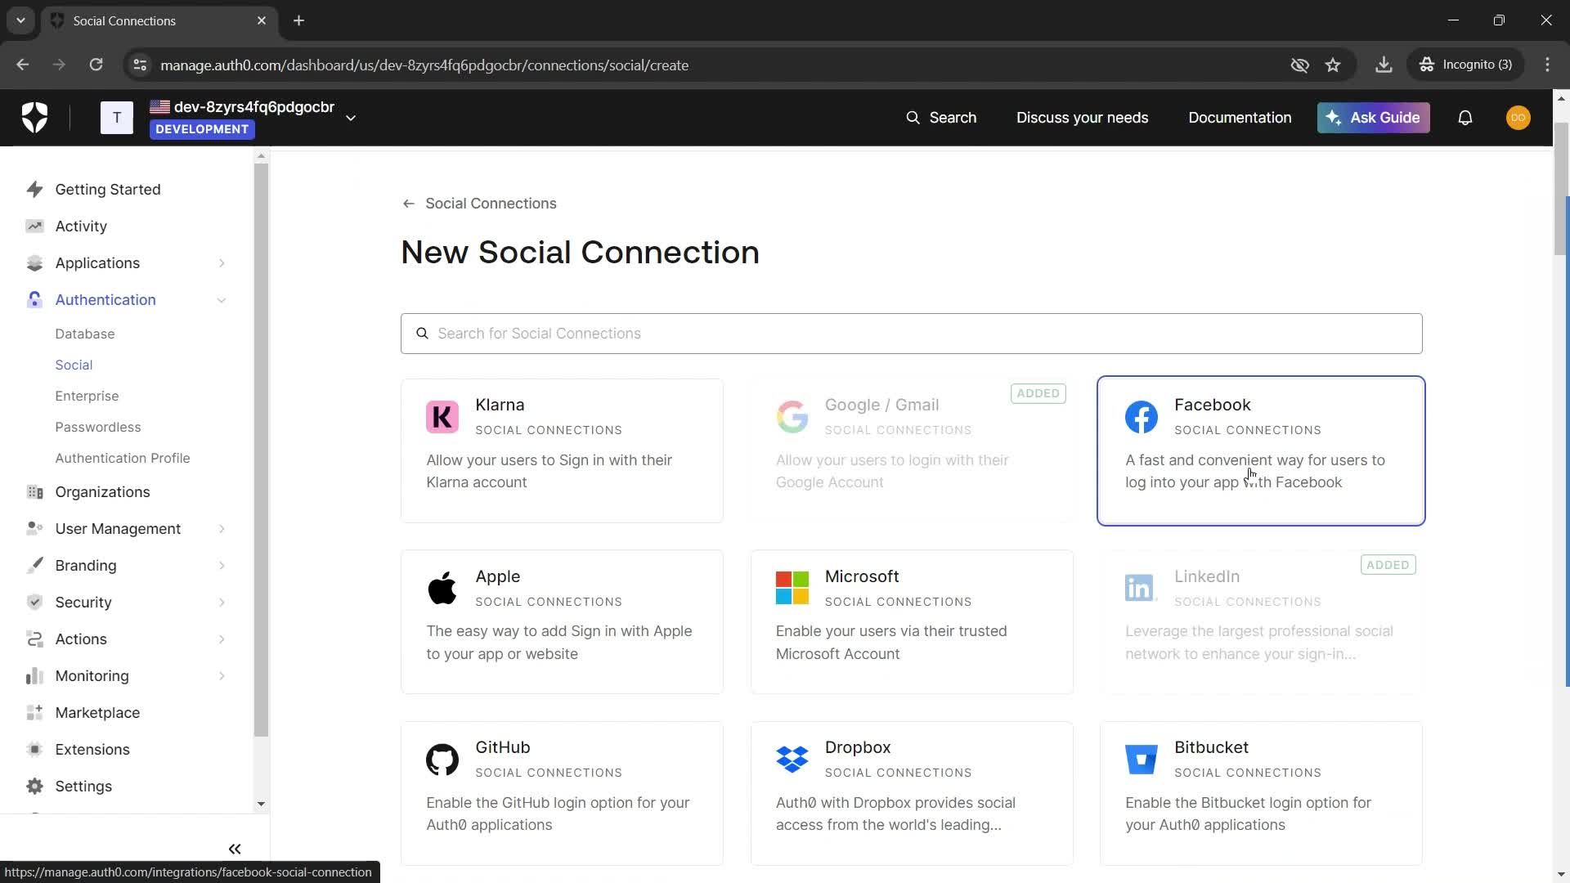1570x883 pixels.
Task: Click the User Management icon
Action: point(34,529)
